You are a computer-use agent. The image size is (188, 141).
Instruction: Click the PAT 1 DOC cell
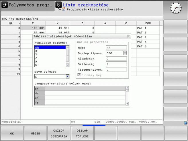click(x=148, y=28)
